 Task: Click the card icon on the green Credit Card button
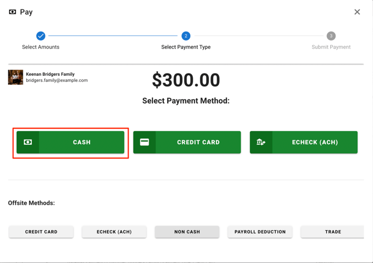[144, 142]
